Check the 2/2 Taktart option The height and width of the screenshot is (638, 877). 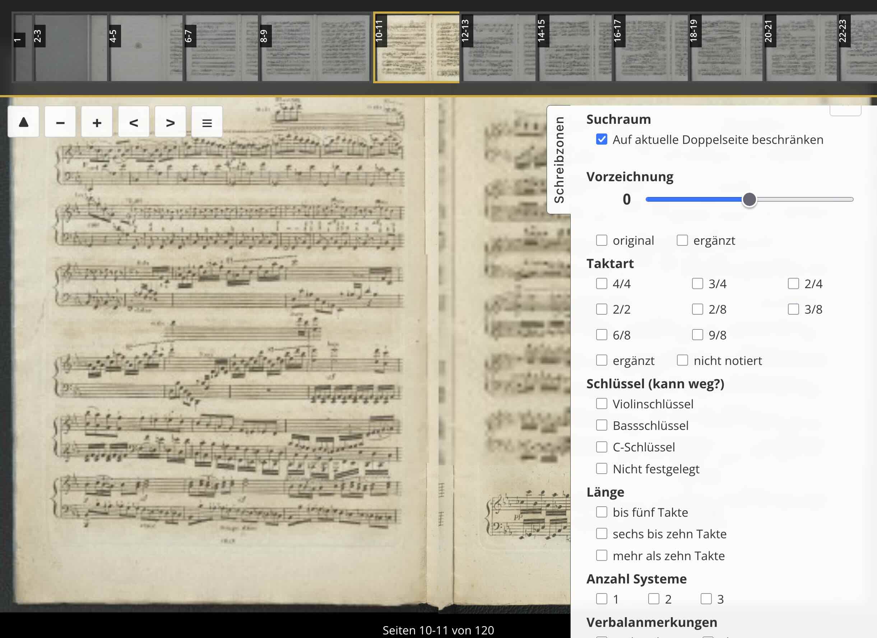(602, 309)
